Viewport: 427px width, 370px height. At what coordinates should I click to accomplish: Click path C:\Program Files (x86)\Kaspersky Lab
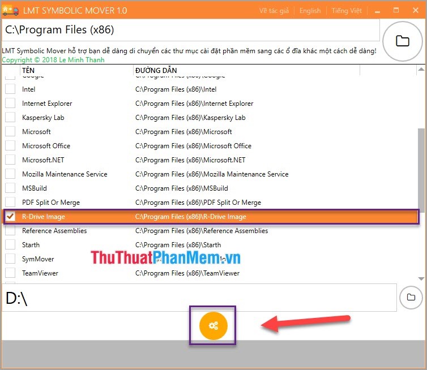point(190,118)
